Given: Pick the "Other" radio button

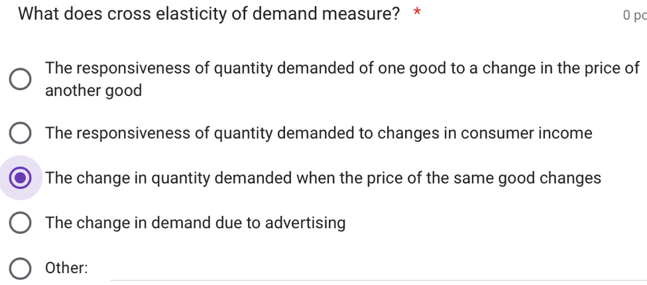Looking at the screenshot, I should point(21,268).
